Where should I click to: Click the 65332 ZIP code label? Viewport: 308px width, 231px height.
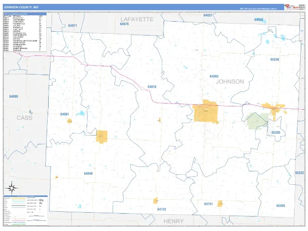[299, 173]
